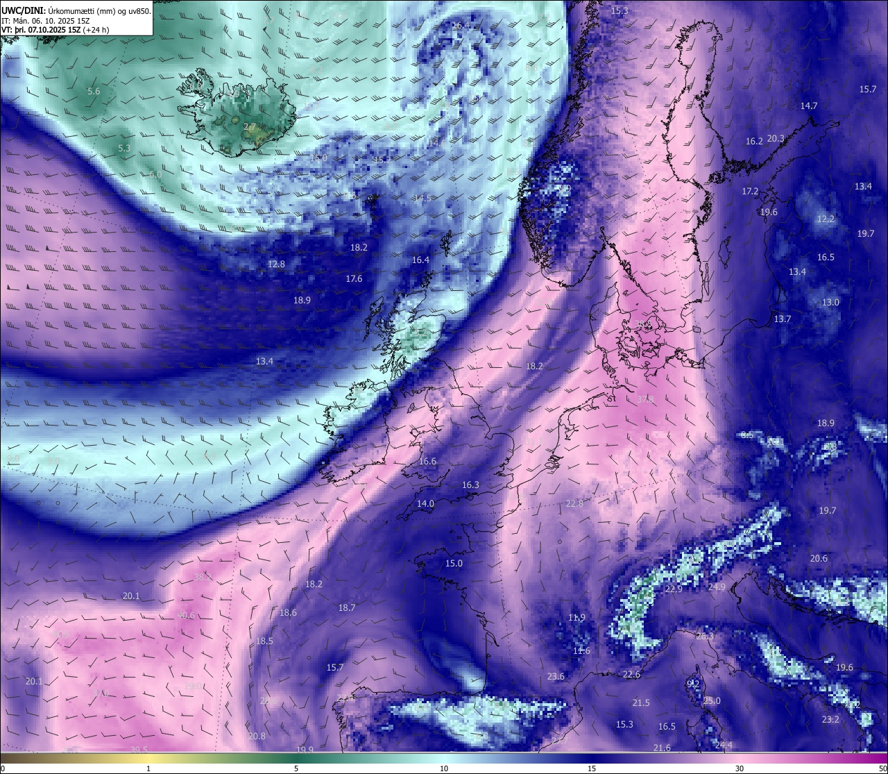The width and height of the screenshot is (888, 774).
Task: Click the 13.7 value label
Action: click(x=783, y=319)
